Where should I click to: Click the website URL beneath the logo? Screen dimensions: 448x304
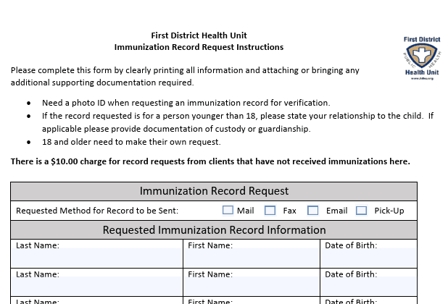(420, 78)
